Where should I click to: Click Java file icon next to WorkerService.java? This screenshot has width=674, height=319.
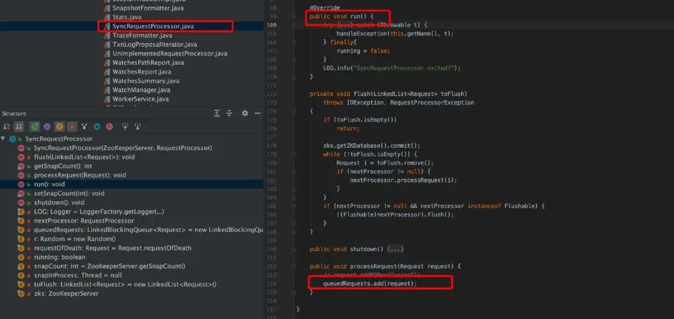pyautogui.click(x=107, y=99)
